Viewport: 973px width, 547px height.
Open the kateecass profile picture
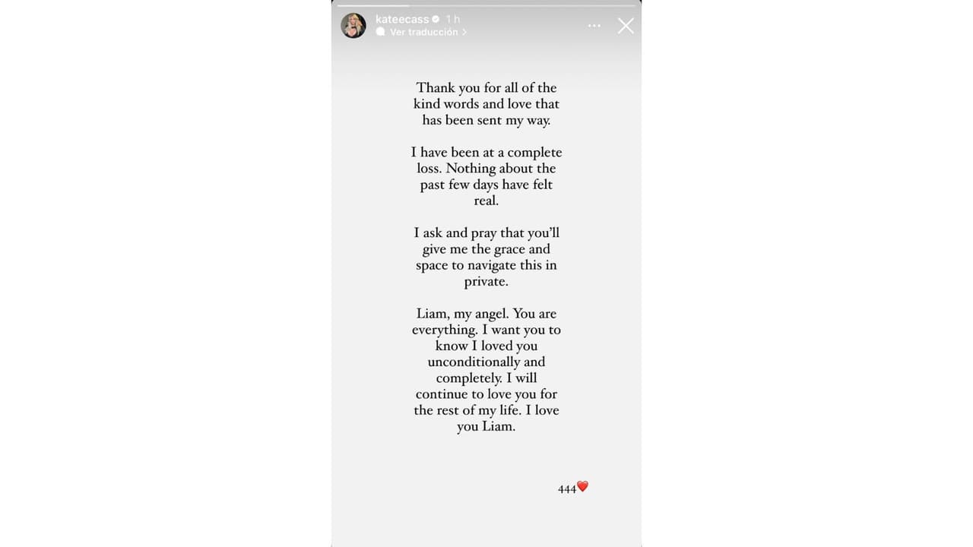(x=353, y=26)
